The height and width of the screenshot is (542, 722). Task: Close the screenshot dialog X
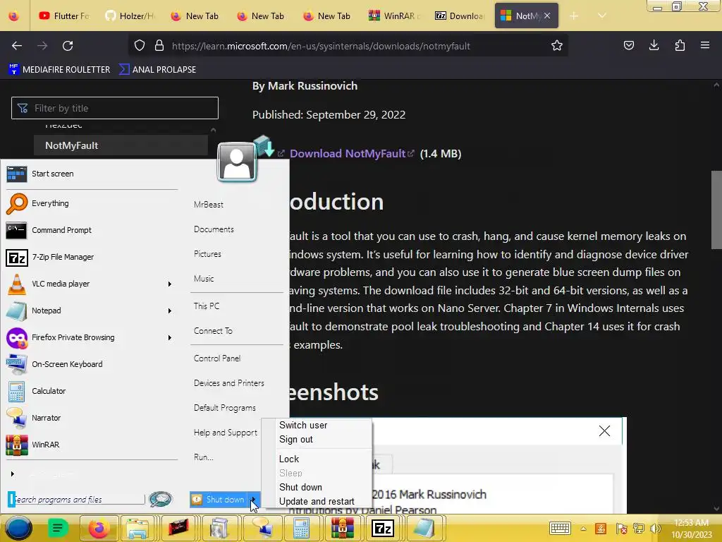tap(604, 431)
